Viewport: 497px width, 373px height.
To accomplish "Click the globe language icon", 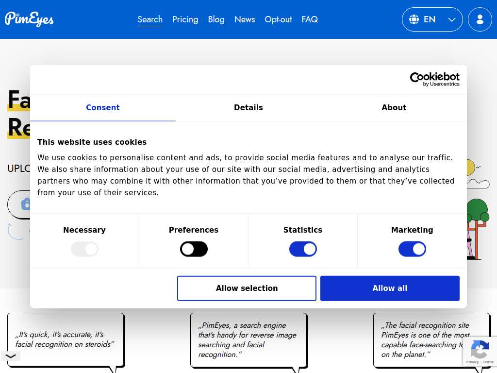I will (x=414, y=19).
